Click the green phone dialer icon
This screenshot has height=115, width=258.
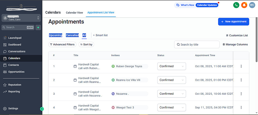click(236, 5)
